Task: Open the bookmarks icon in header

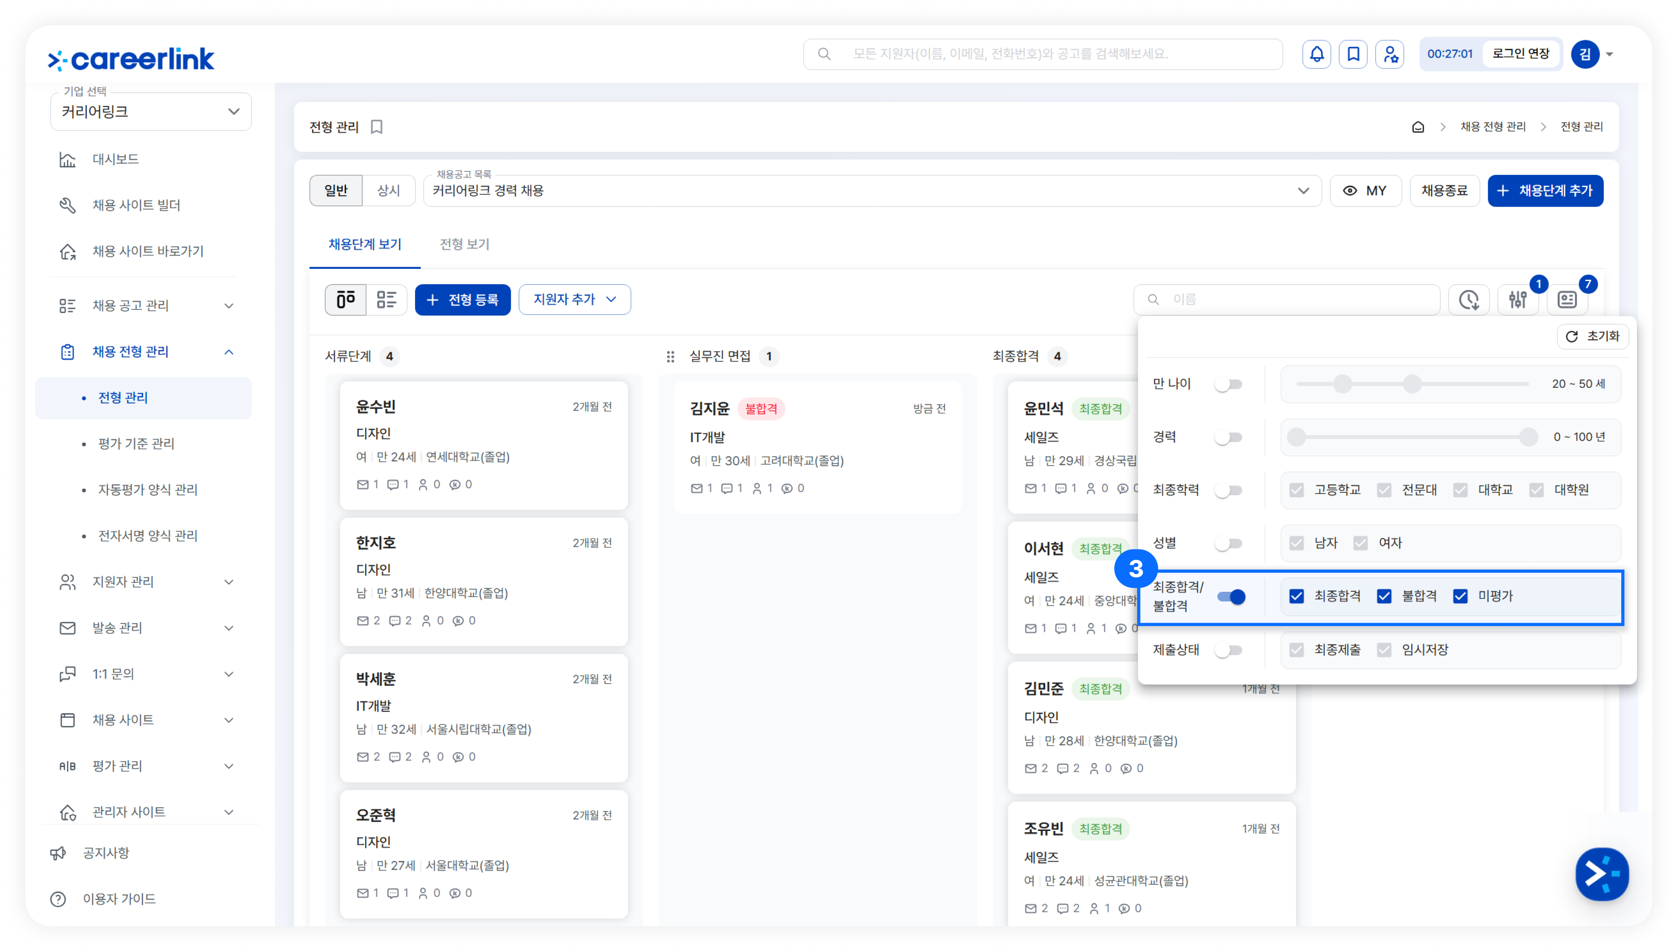Action: click(x=1353, y=54)
